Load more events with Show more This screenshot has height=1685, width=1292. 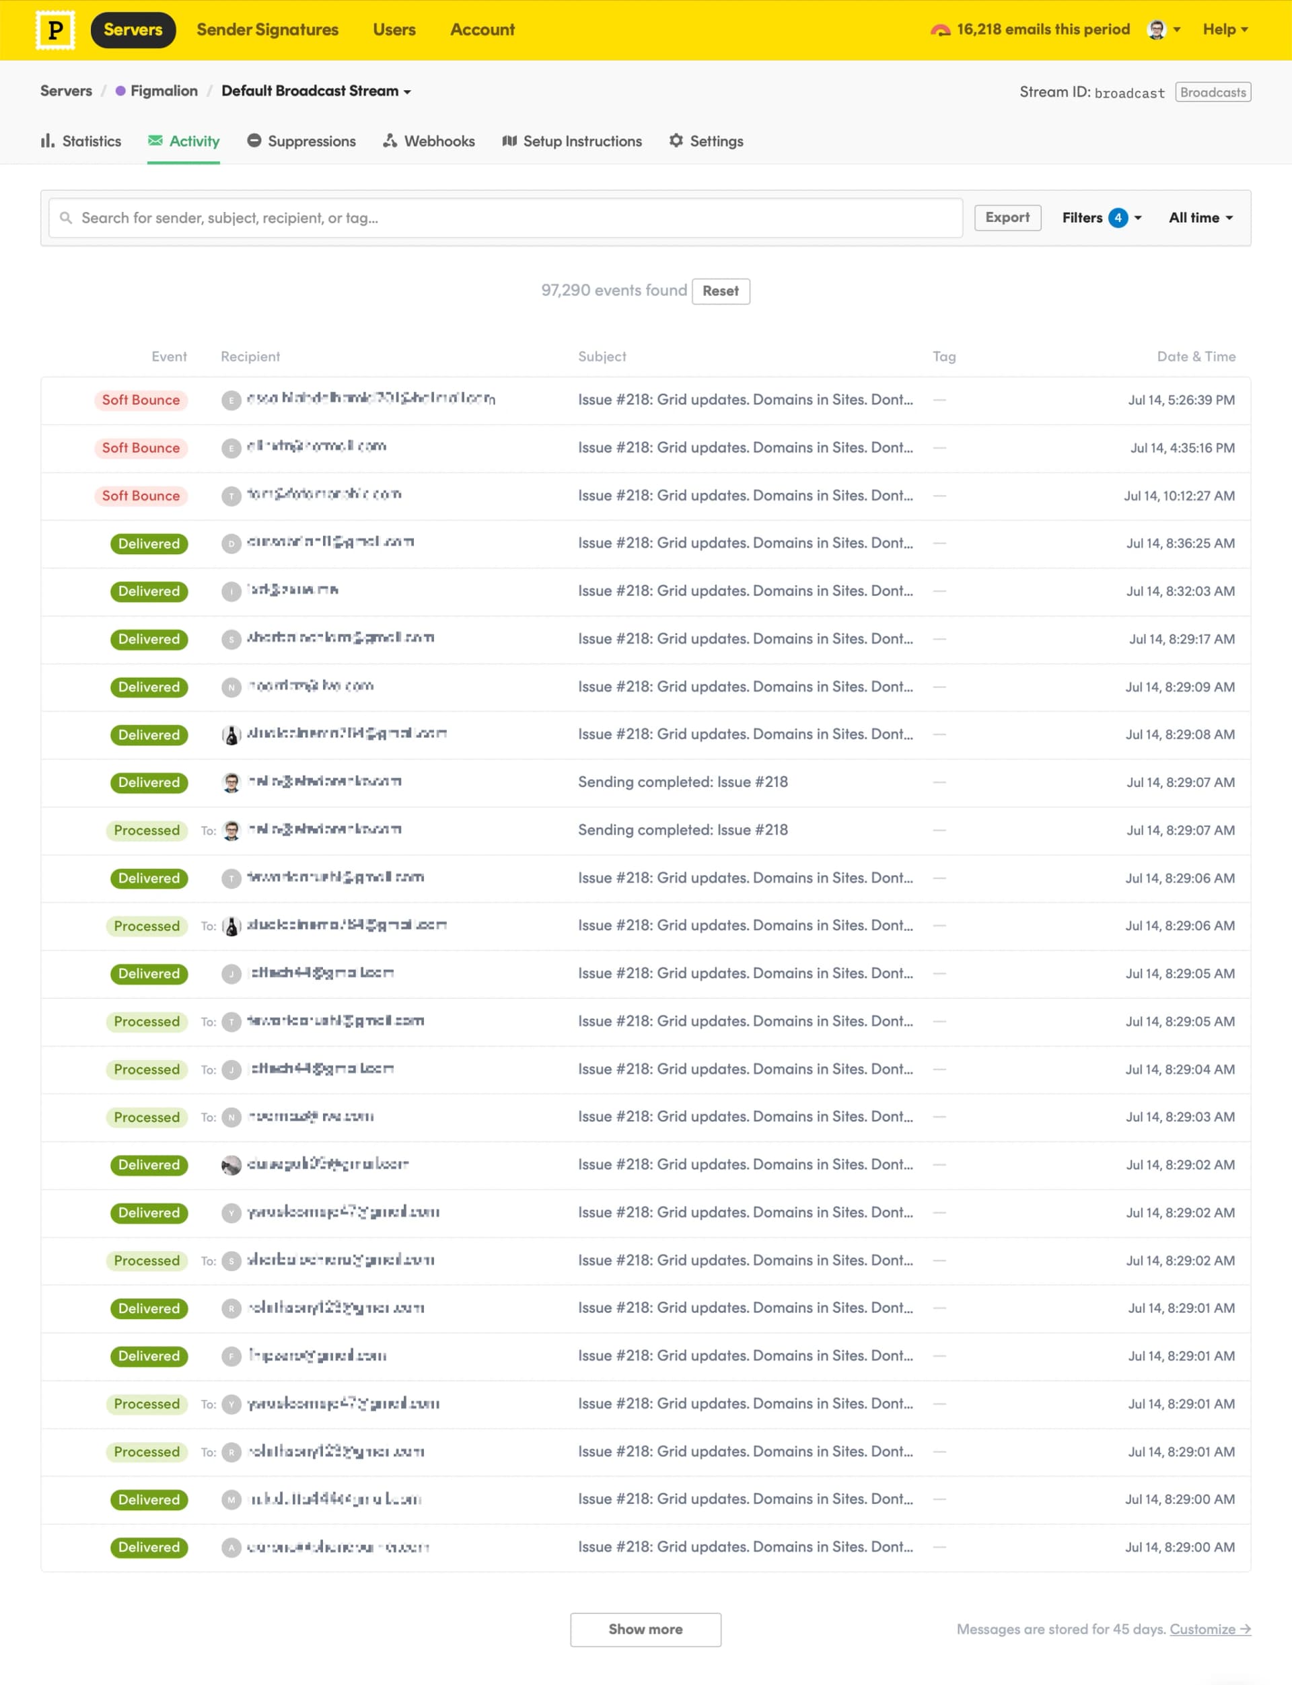pyautogui.click(x=645, y=1629)
